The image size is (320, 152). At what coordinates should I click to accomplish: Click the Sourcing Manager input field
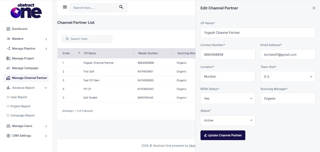(x=288, y=99)
